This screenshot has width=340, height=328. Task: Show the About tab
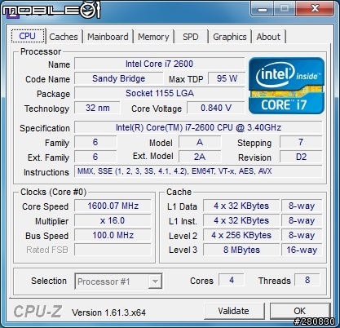pyautogui.click(x=268, y=37)
